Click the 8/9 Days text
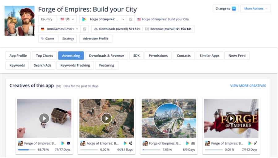 (x=189, y=150)
